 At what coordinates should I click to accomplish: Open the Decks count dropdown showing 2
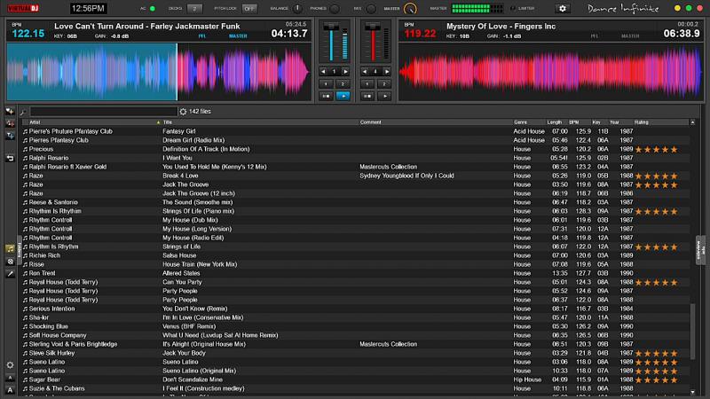194,9
